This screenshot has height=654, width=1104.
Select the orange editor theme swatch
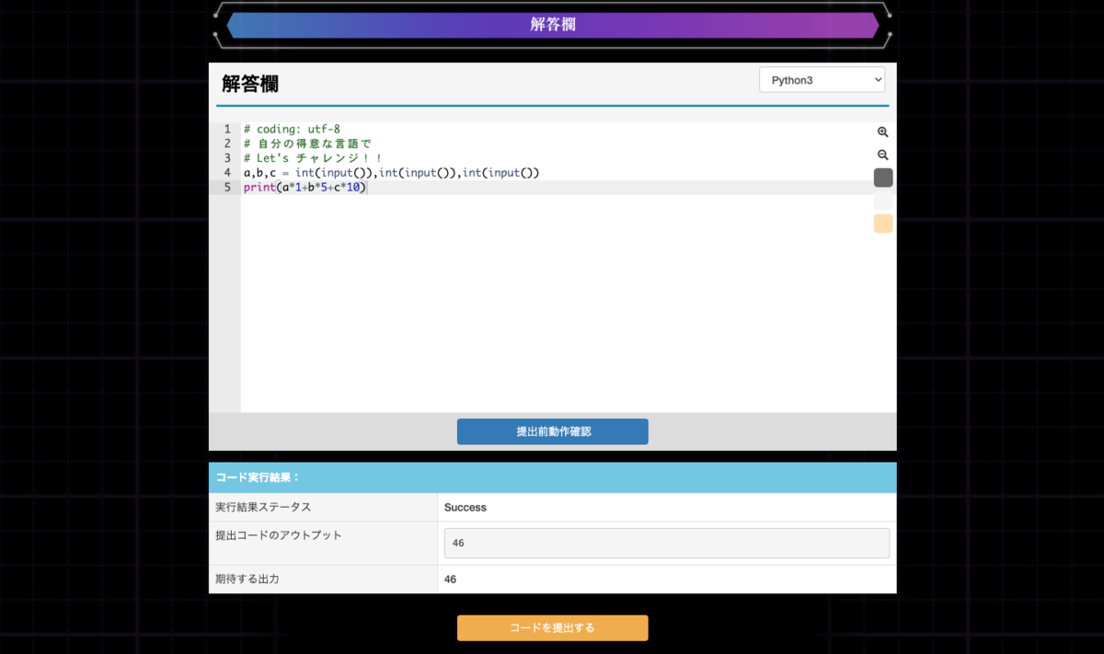click(882, 223)
